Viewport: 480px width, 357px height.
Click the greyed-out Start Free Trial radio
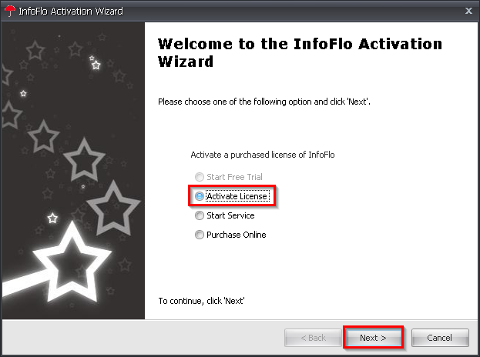[x=200, y=177]
